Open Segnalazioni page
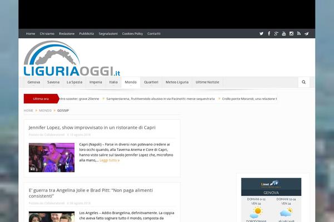Image resolution: width=334 pixels, height=222 pixels. [x=108, y=33]
